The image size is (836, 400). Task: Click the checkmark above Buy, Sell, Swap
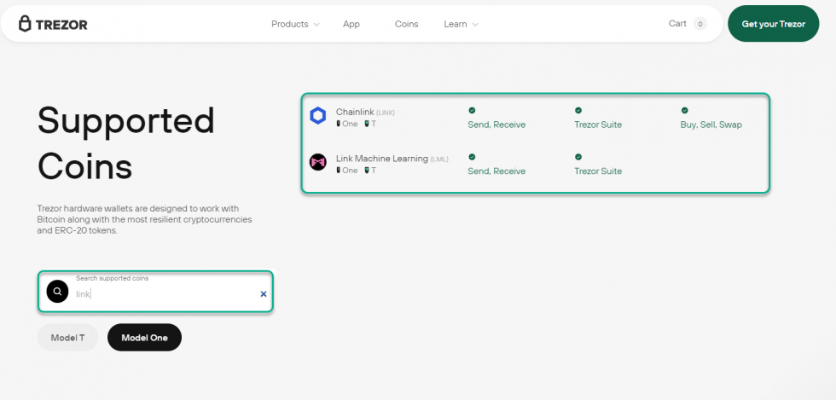684,110
